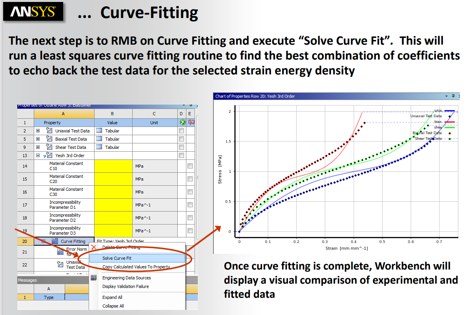This screenshot has width=472, height=315.
Task: Open the chart panel dropdown arrow
Action: [446, 96]
